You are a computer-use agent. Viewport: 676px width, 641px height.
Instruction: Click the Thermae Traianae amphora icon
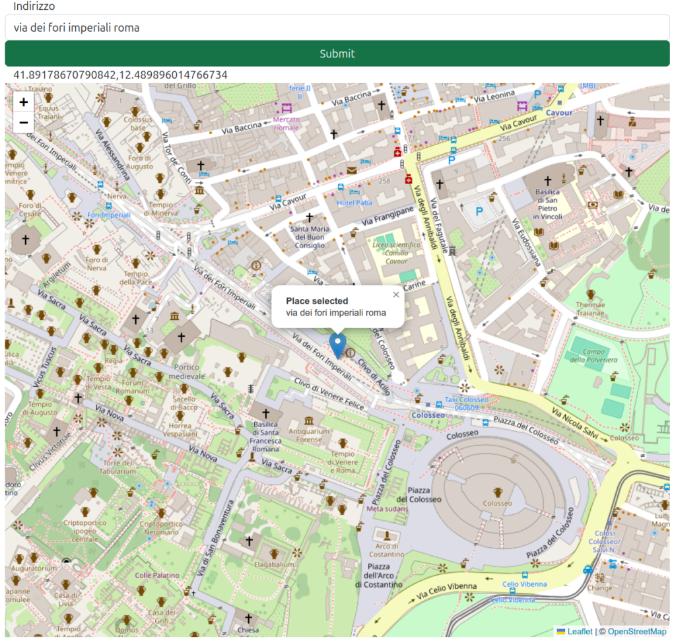(x=590, y=294)
